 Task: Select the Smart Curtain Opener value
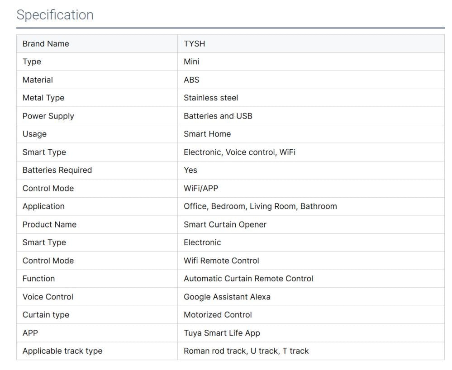tap(225, 225)
